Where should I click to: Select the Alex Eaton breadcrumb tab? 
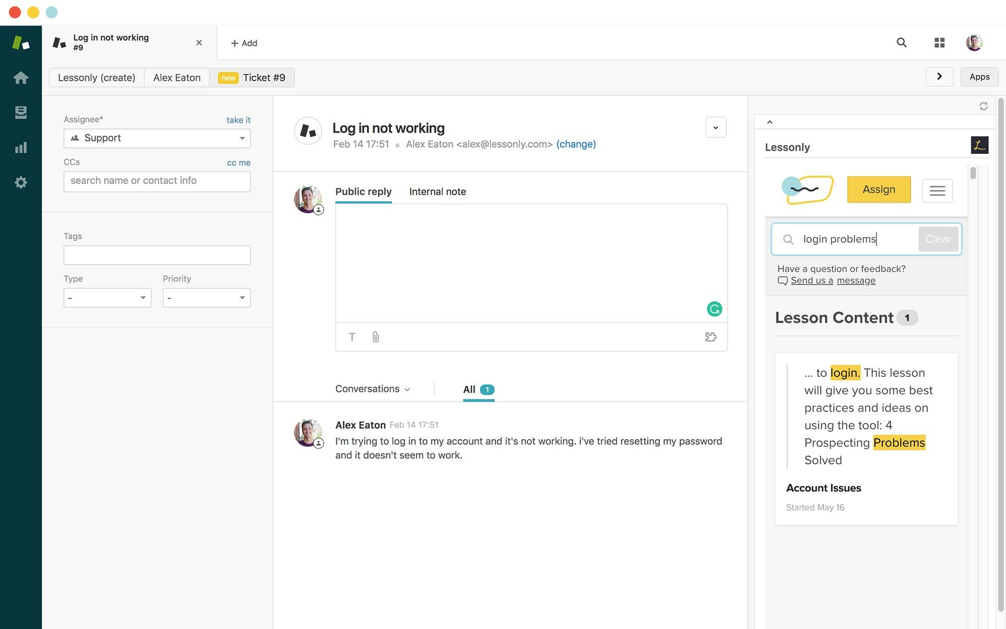(177, 78)
